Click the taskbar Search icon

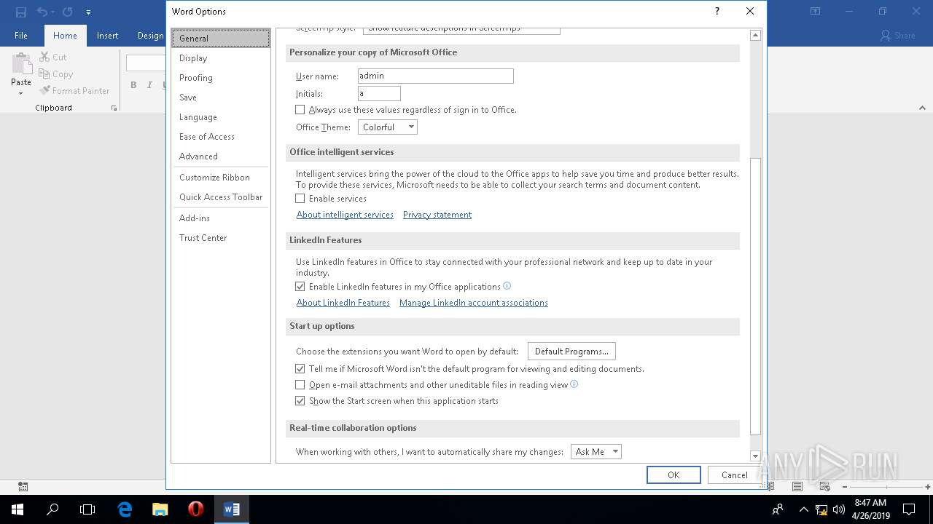[52, 509]
